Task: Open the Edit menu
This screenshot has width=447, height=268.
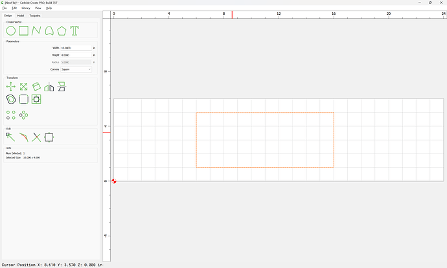Action: (14, 8)
